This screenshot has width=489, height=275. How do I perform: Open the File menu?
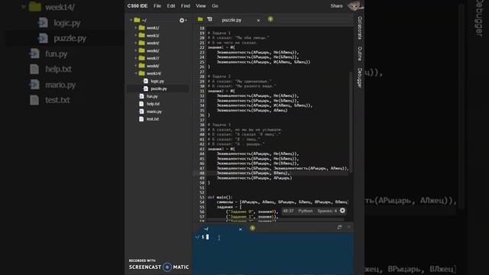pyautogui.click(x=157, y=6)
